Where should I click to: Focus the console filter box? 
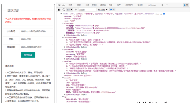pyautogui.click(x=87, y=10)
